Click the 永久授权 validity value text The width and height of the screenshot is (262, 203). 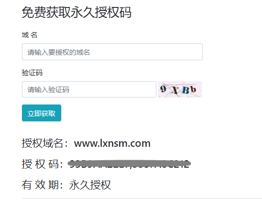click(x=90, y=185)
